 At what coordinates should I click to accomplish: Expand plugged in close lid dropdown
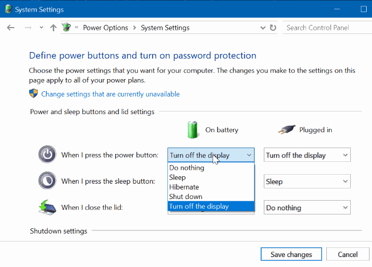[x=307, y=208]
